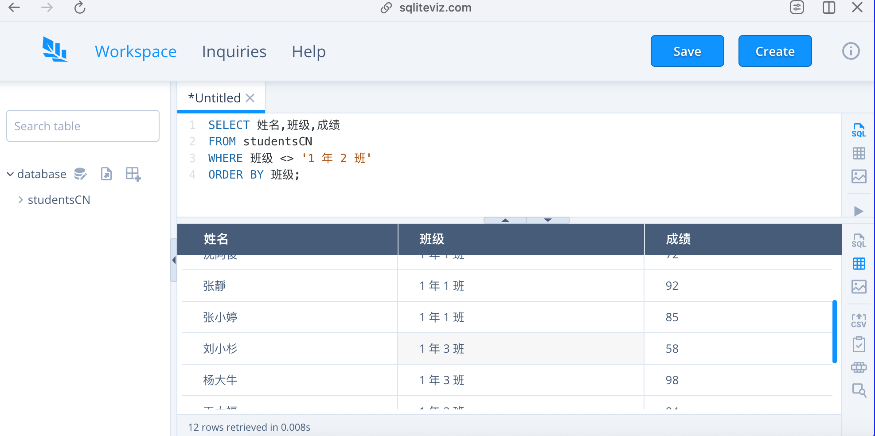Open row view icon in results sidebar
Screen dimensions: 875x436
click(859, 367)
